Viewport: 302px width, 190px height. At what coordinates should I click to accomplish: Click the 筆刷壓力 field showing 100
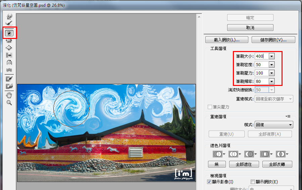[x=262, y=73]
